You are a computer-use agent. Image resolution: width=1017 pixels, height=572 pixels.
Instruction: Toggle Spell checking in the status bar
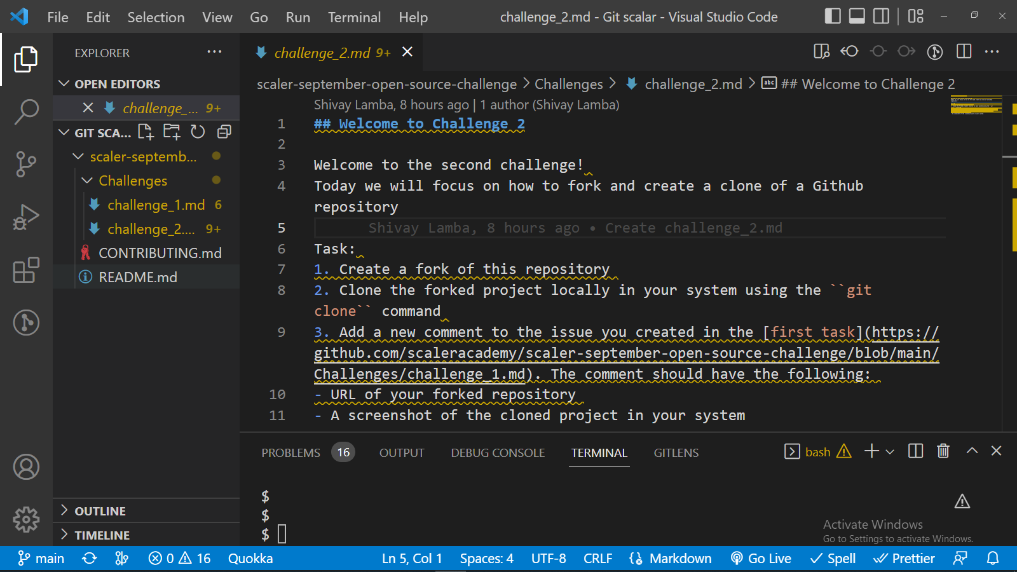coord(833,558)
